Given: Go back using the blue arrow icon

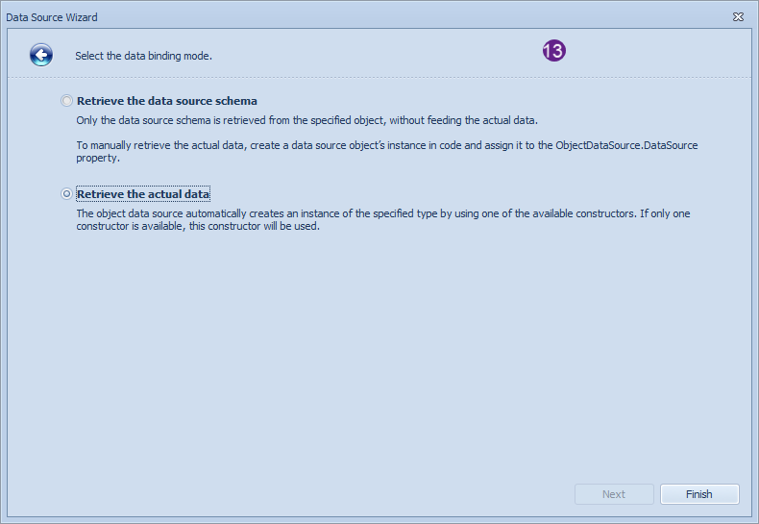Looking at the screenshot, I should (x=41, y=55).
